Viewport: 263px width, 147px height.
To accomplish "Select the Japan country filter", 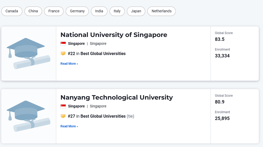I will click(x=136, y=11).
